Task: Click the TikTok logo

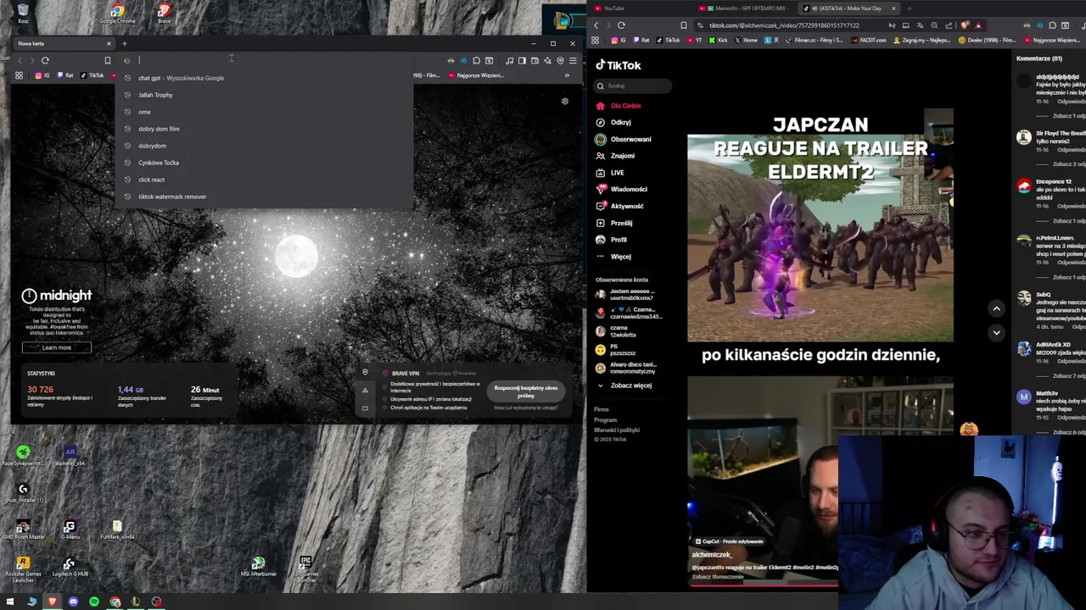Action: 618,65
